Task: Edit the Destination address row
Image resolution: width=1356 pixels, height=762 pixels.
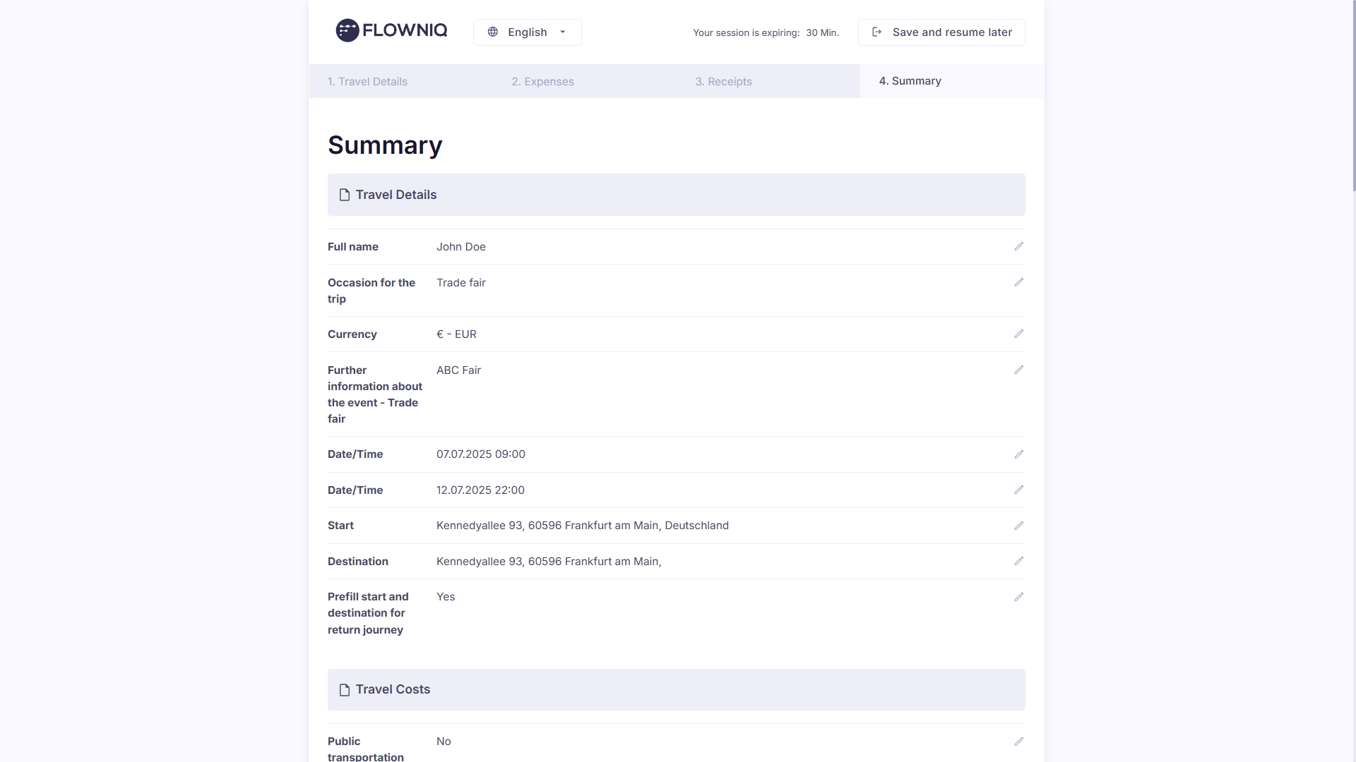Action: coord(1018,561)
